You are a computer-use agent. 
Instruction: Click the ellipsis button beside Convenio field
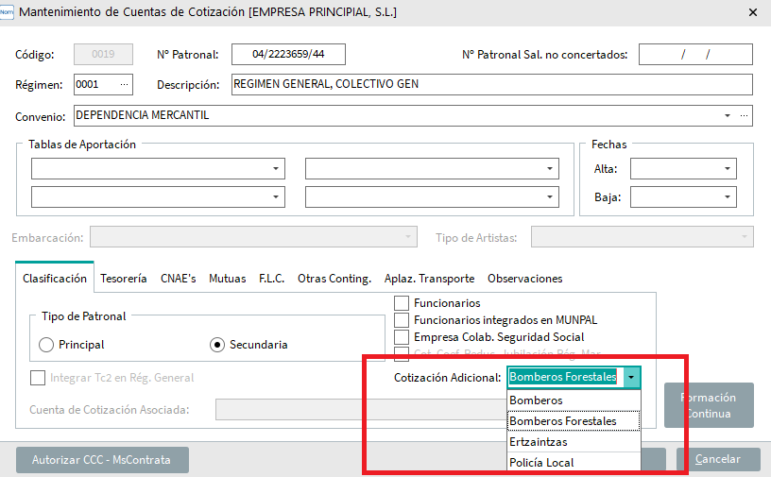(744, 116)
